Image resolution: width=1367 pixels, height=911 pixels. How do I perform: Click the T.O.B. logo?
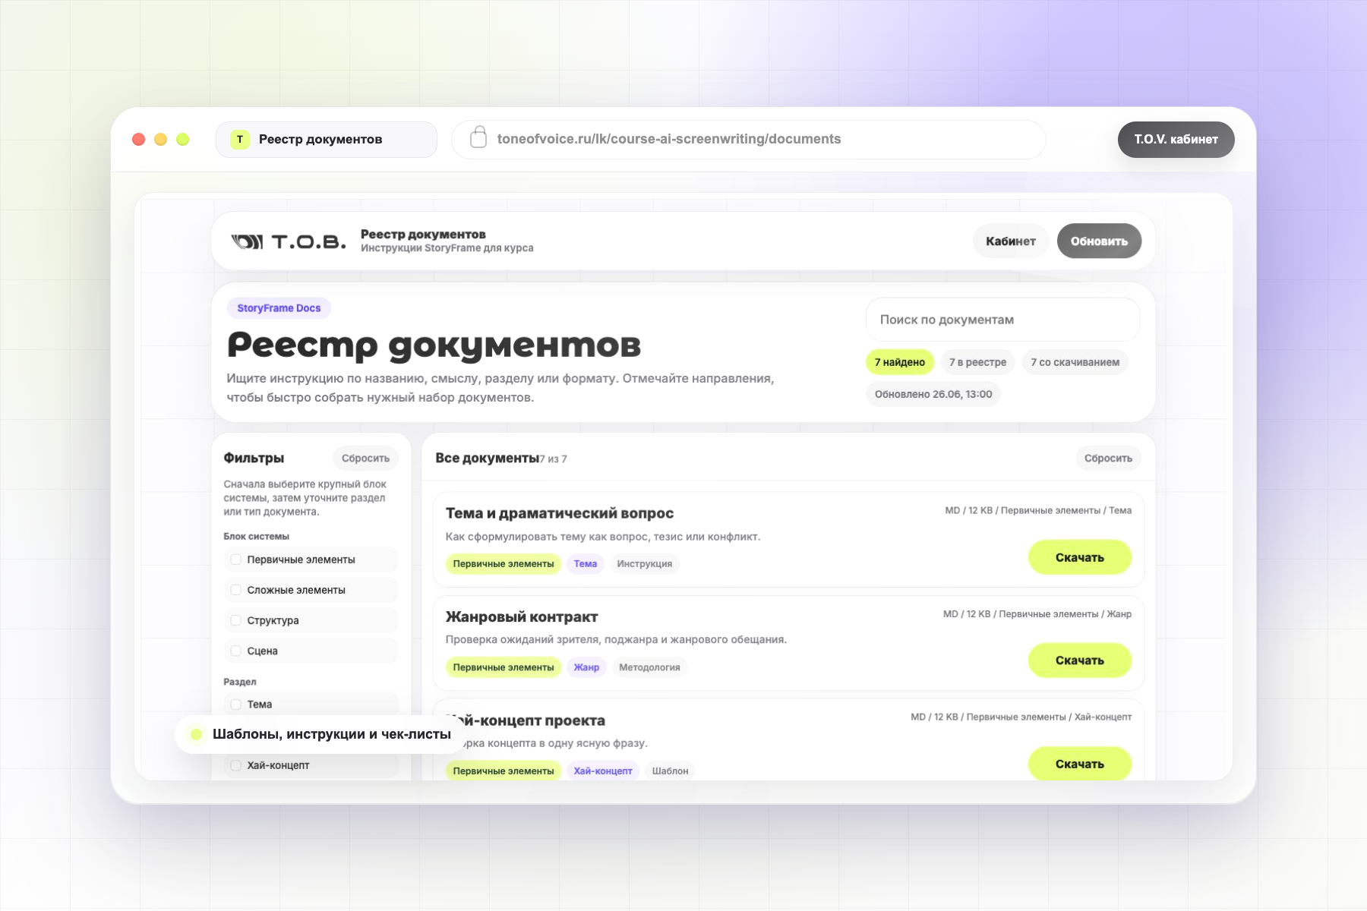tap(289, 241)
